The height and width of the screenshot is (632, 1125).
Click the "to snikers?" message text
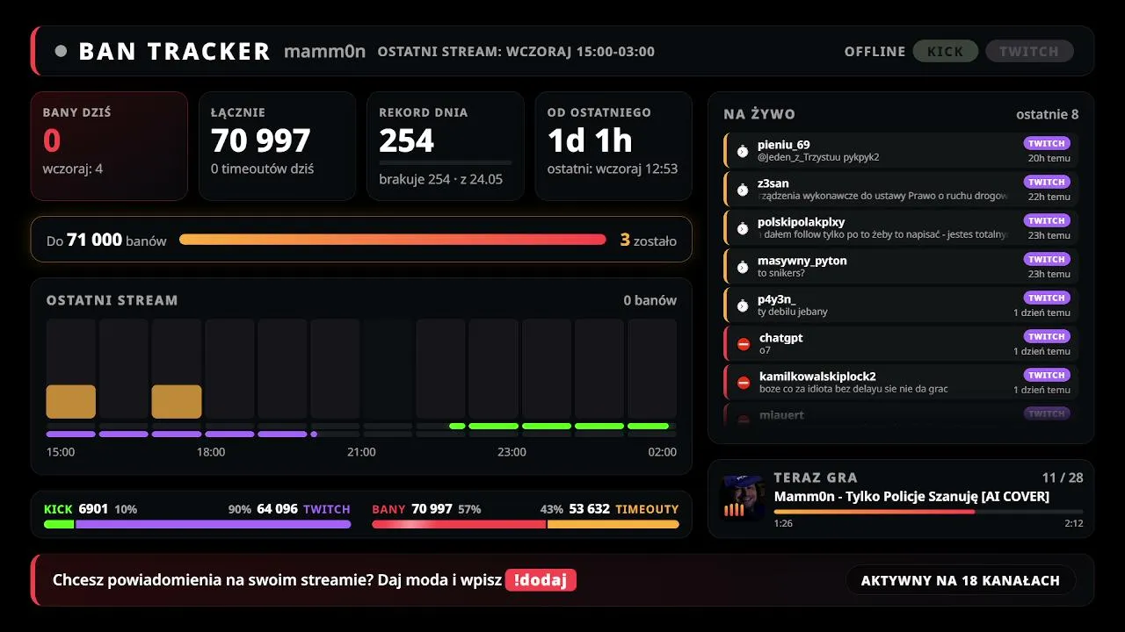[x=781, y=273]
